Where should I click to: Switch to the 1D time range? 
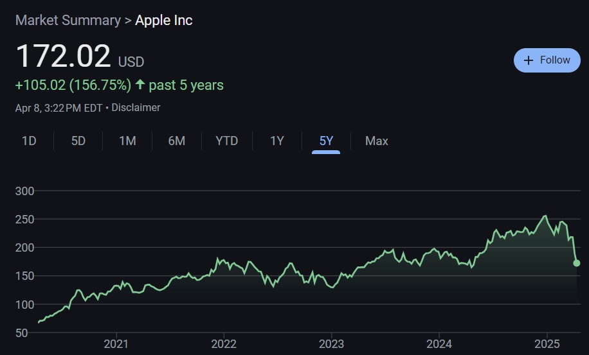click(x=29, y=141)
